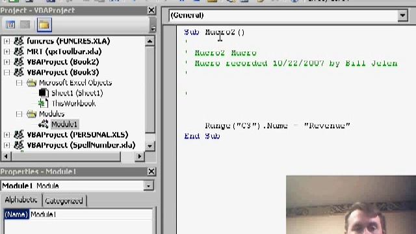Expand the VBAProject (PERSONAL.XLS) node

tap(6, 135)
